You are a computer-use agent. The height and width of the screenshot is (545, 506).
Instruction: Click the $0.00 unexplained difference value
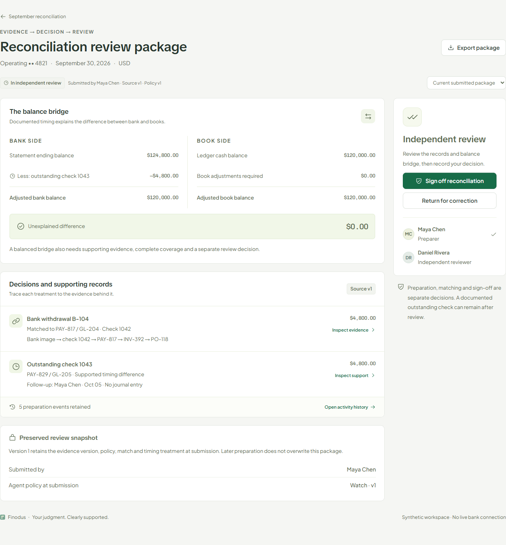pyautogui.click(x=357, y=226)
